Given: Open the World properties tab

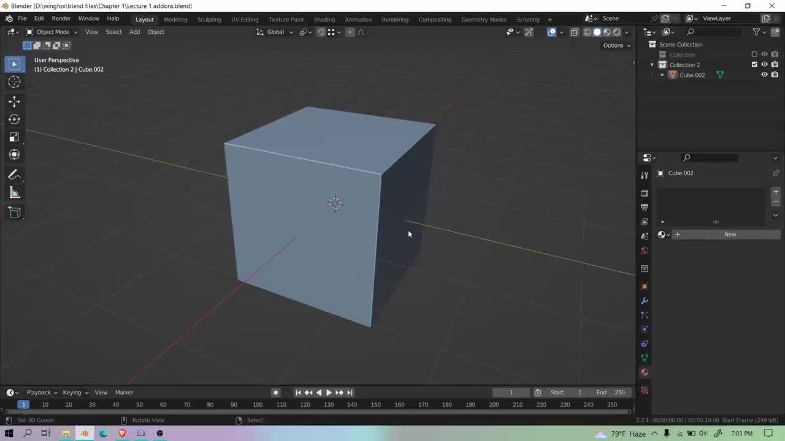Looking at the screenshot, I should pyautogui.click(x=644, y=251).
